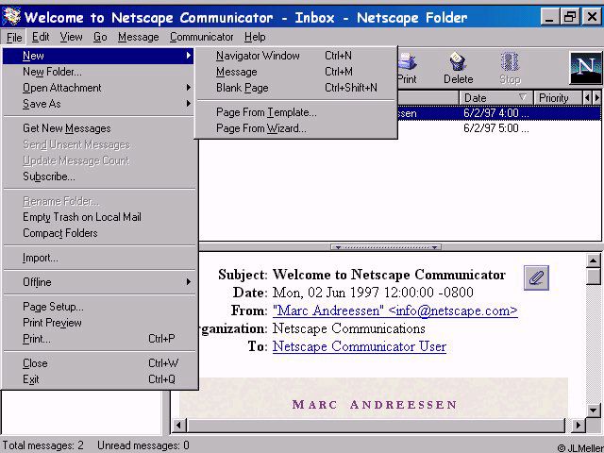The height and width of the screenshot is (453, 604).
Task: Click the Unread messages status text
Action: pos(143,445)
